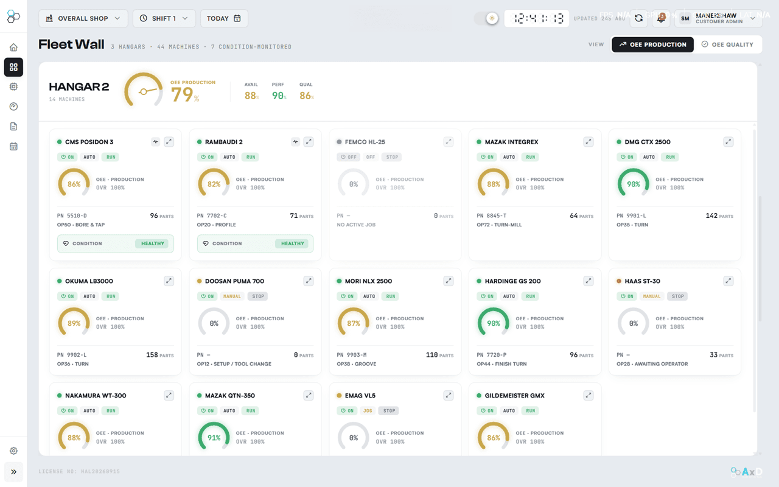
Task: Click the license number text in footer
Action: tap(79, 472)
